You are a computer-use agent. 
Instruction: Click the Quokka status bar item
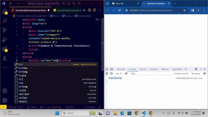pos(70,107)
